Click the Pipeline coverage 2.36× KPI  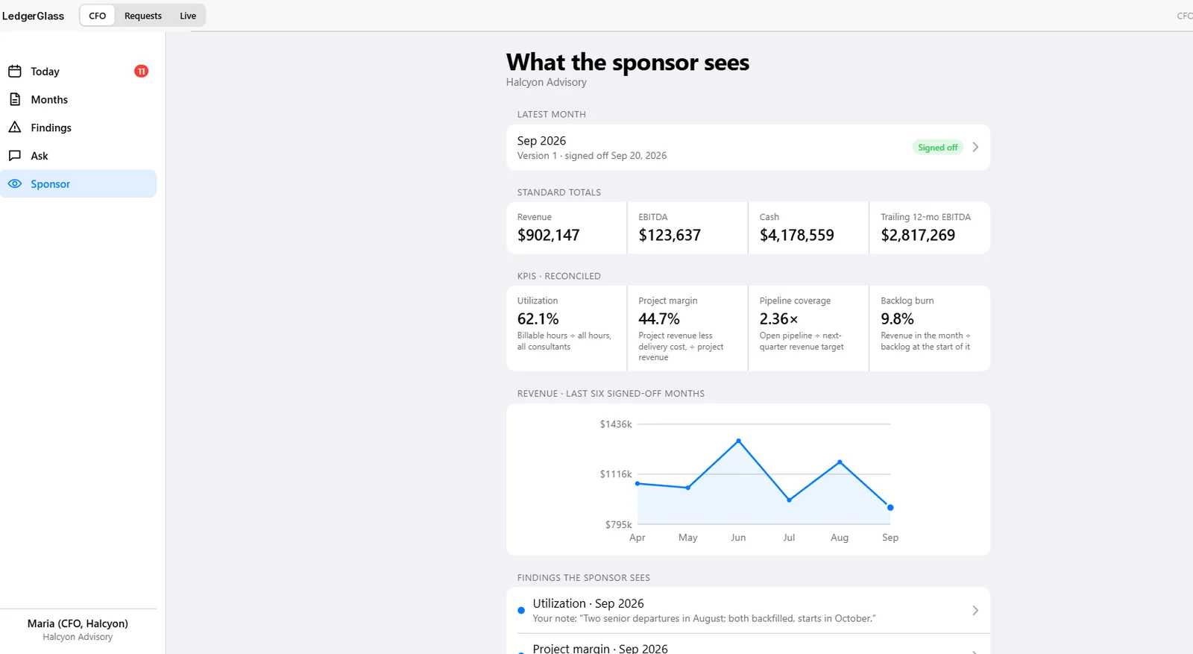point(808,328)
